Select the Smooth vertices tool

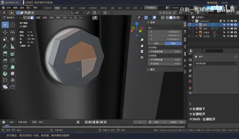coord(13,73)
